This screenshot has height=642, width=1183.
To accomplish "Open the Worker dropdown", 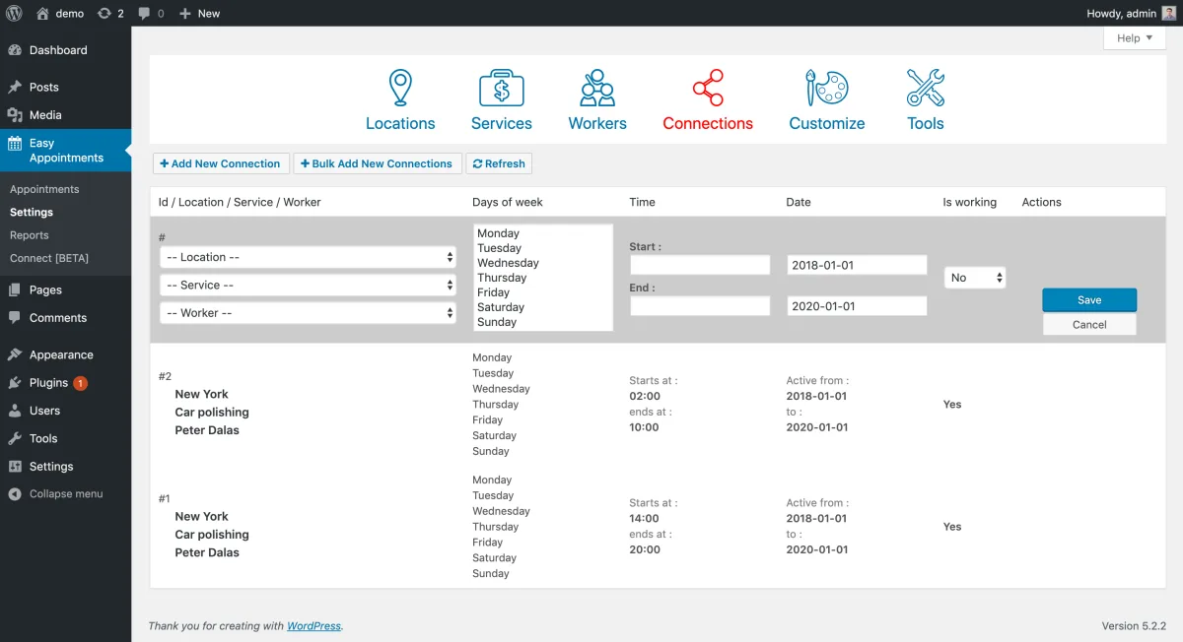I will pyautogui.click(x=308, y=312).
